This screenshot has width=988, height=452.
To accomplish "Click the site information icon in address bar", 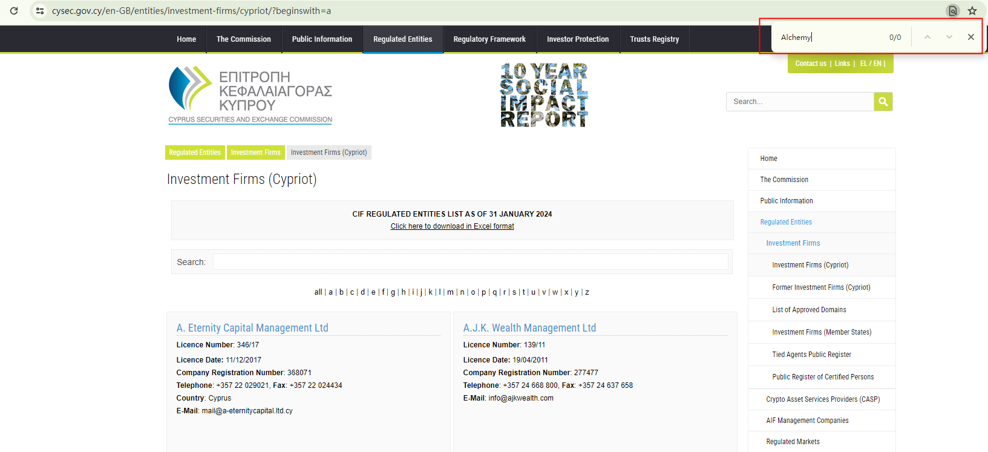I will pos(40,11).
